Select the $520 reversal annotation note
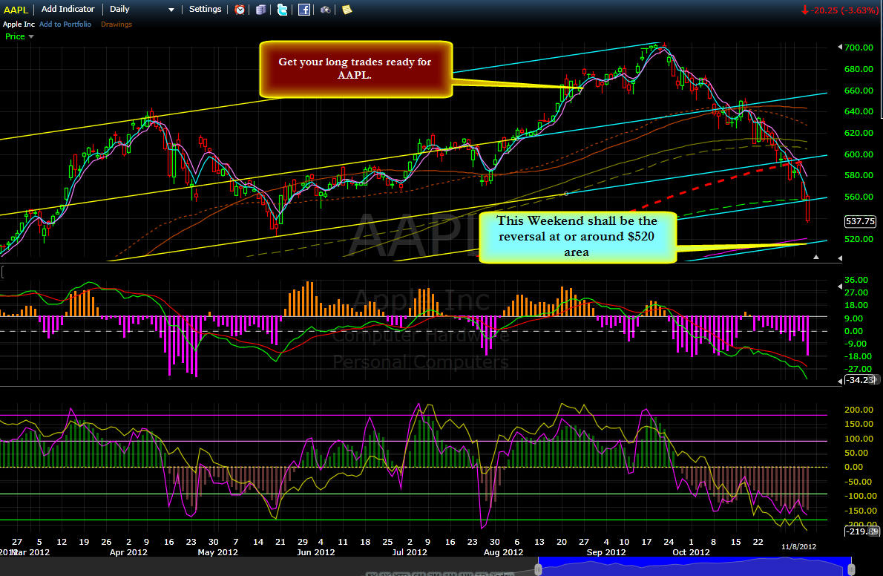The image size is (883, 576). click(577, 237)
